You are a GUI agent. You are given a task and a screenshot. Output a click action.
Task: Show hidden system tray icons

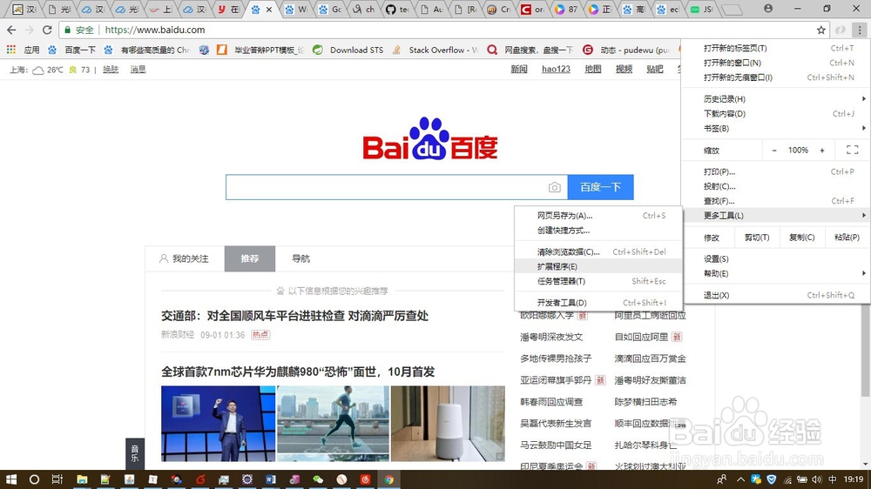[740, 479]
